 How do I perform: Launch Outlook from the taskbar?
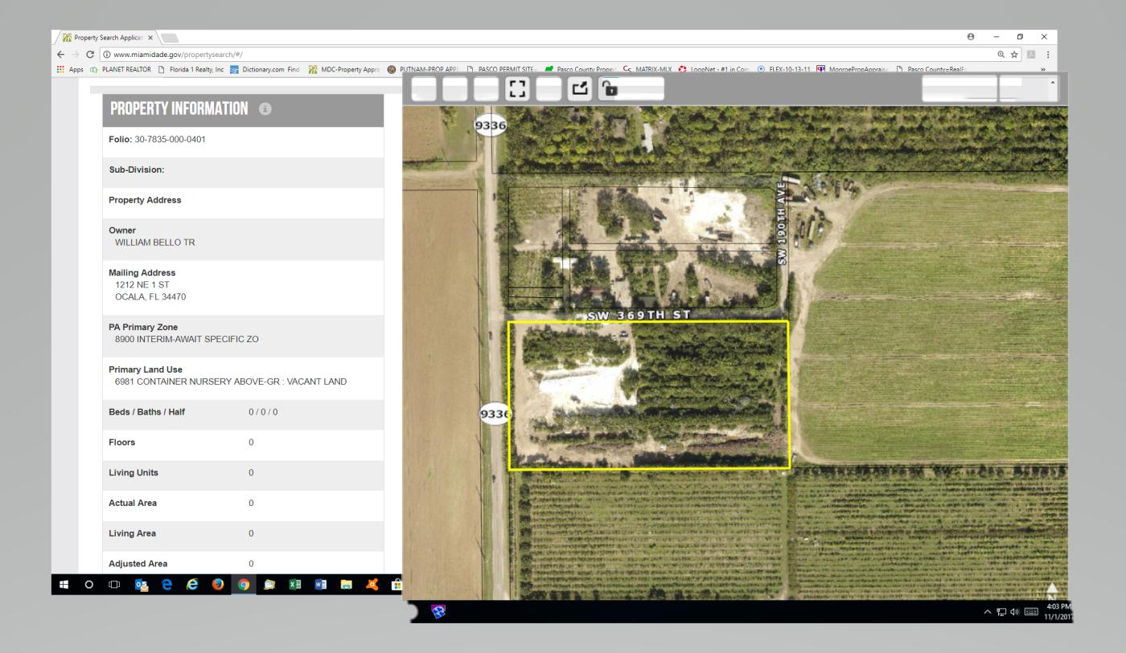click(x=142, y=585)
